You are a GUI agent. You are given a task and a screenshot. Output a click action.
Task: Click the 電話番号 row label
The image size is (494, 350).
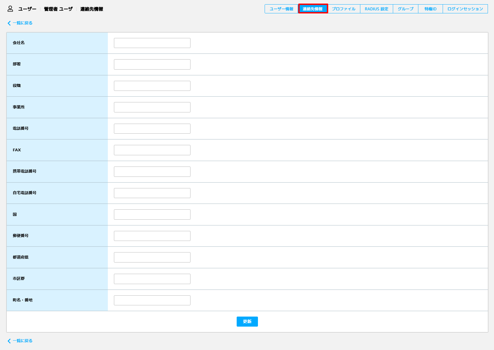21,129
